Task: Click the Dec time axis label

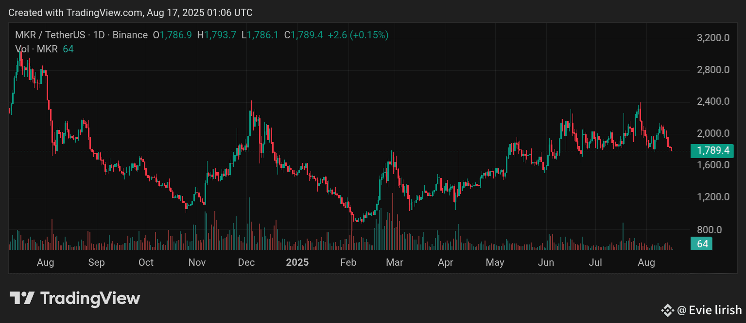Action: pyautogui.click(x=246, y=262)
